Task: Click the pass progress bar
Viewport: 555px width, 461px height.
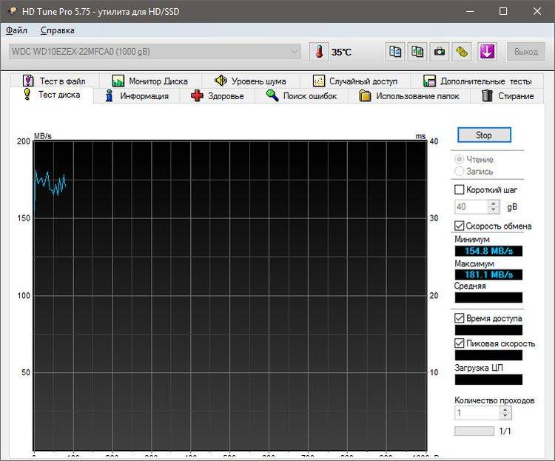Action: (x=474, y=431)
